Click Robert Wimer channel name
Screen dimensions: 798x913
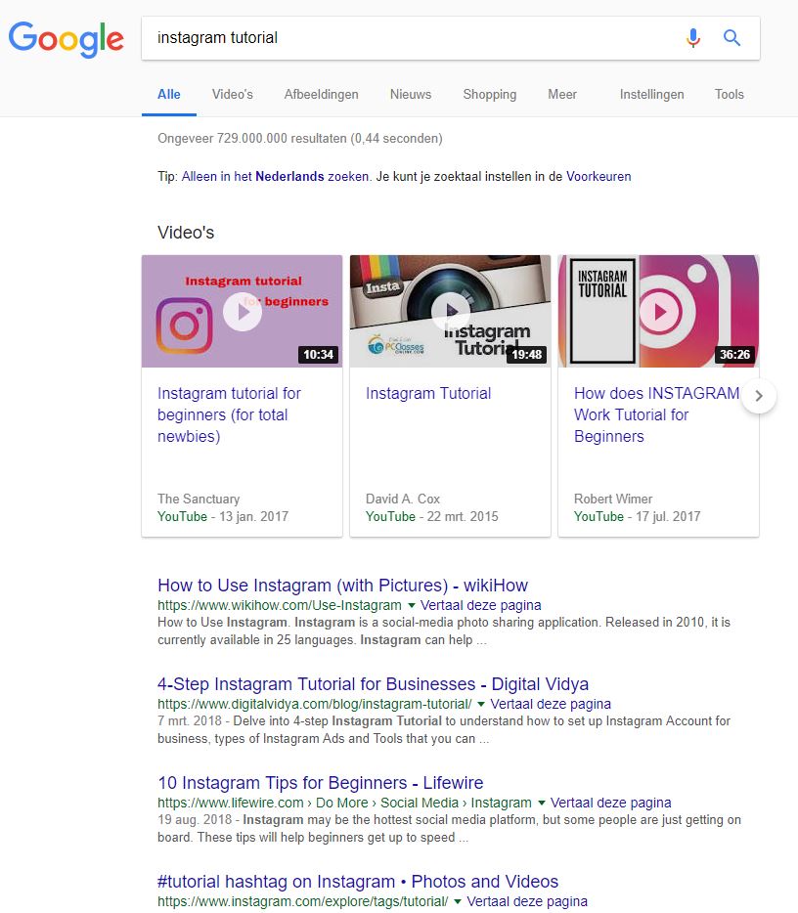[613, 499]
